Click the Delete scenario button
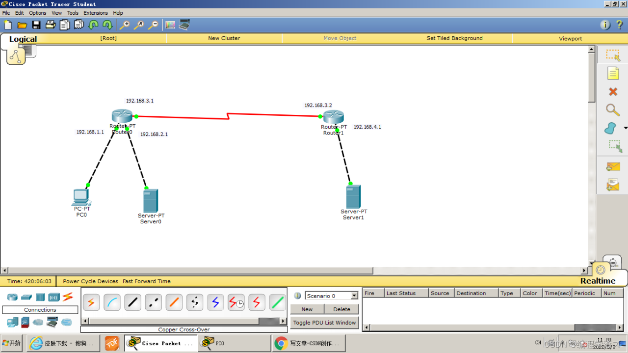 [x=341, y=309]
